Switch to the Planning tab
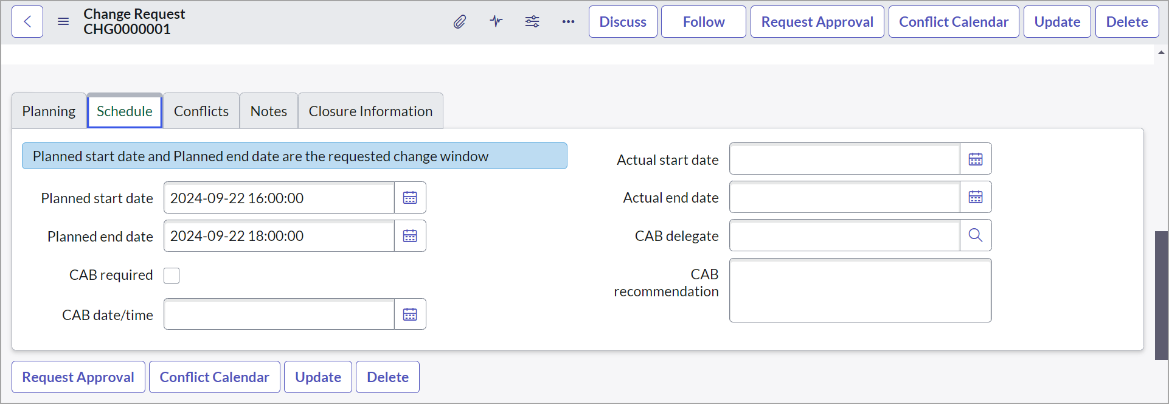The height and width of the screenshot is (404, 1169). pos(49,111)
